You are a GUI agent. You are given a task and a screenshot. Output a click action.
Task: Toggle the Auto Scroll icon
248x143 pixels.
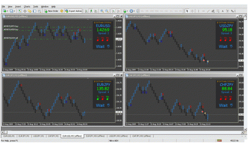(x=113, y=11)
